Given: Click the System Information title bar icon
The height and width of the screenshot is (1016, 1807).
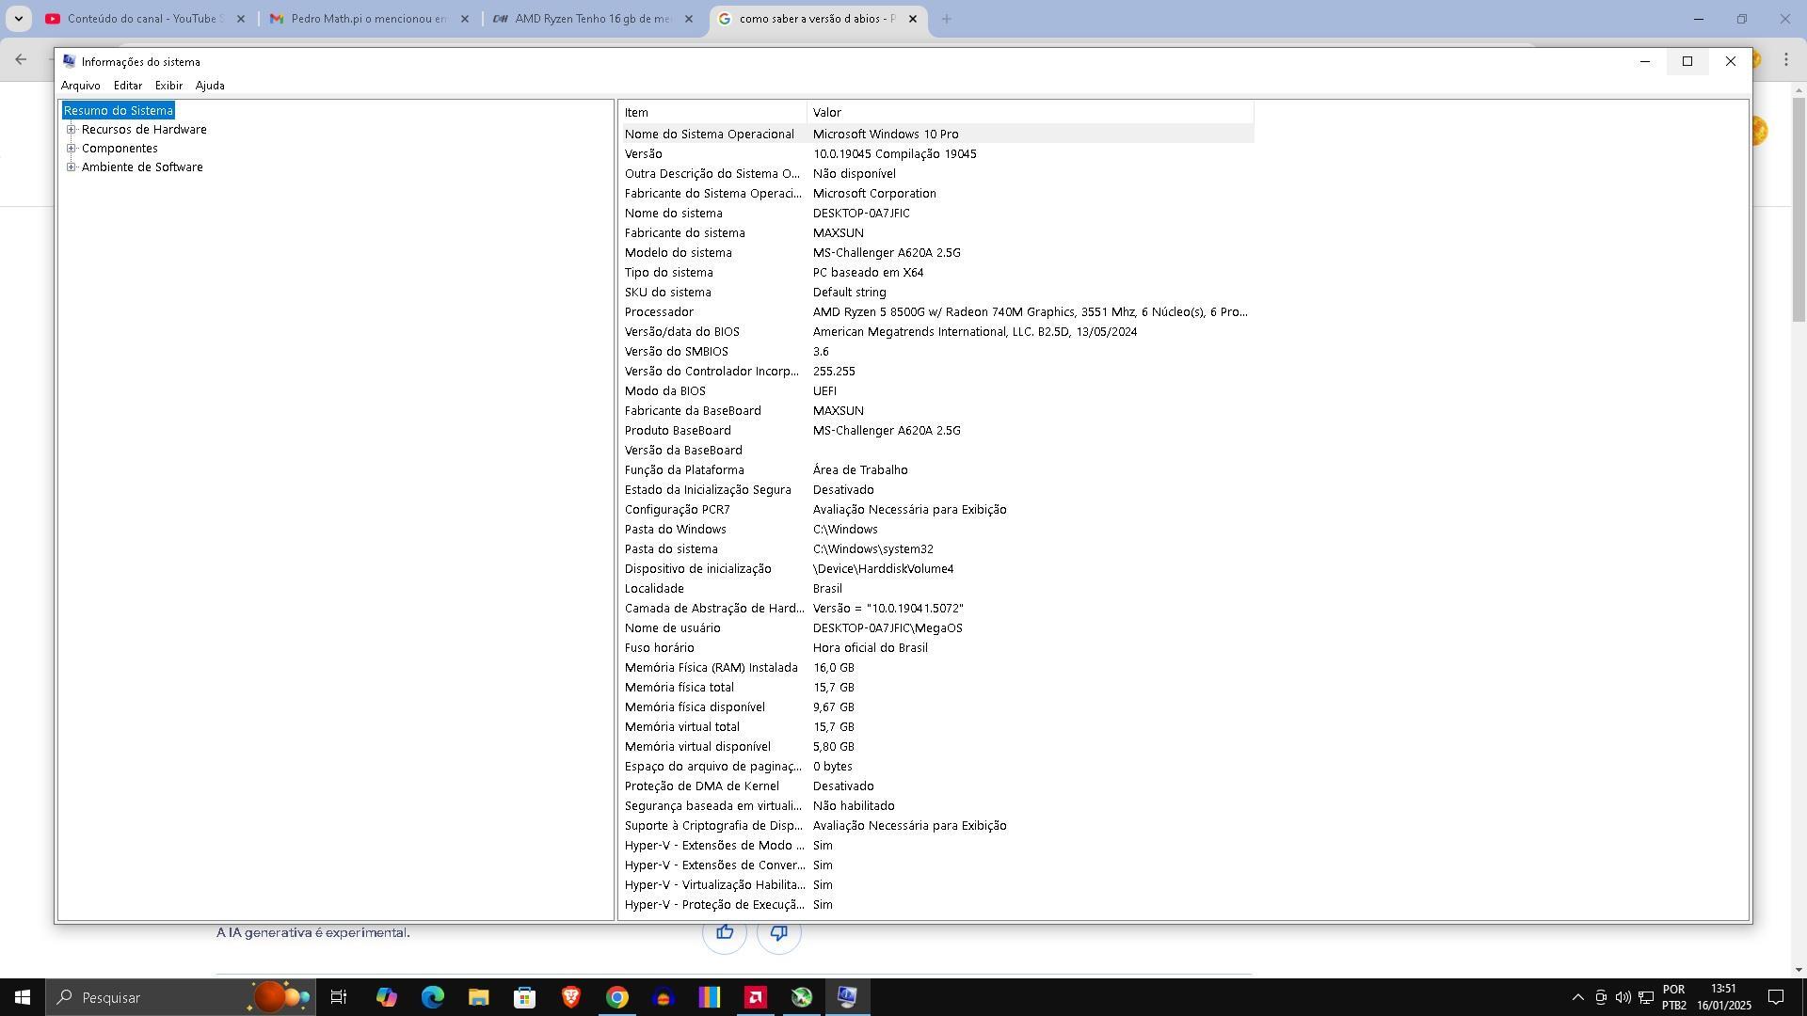Looking at the screenshot, I should [69, 61].
